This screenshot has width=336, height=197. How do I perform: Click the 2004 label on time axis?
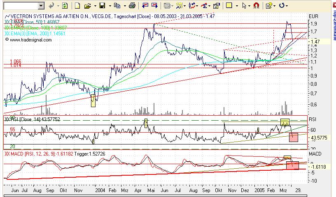tap(100, 190)
